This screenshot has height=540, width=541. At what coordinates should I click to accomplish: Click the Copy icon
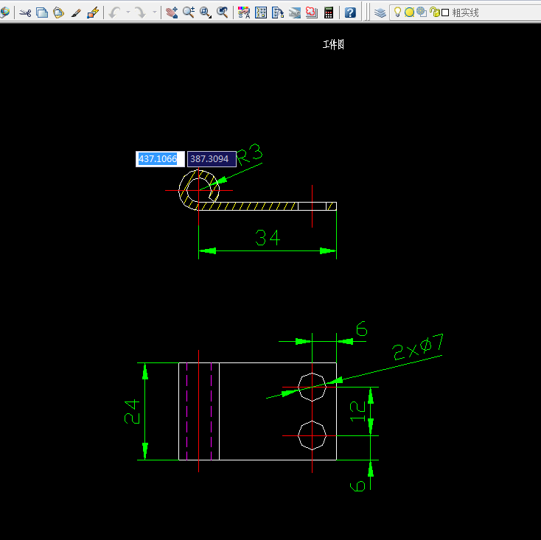pyautogui.click(x=42, y=13)
